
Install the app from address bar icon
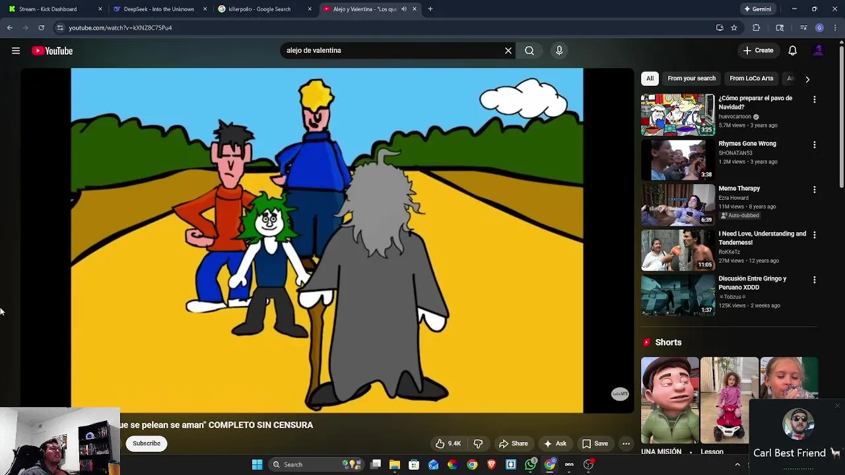click(720, 28)
